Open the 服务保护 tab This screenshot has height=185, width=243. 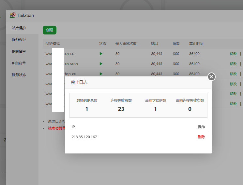click(22, 40)
